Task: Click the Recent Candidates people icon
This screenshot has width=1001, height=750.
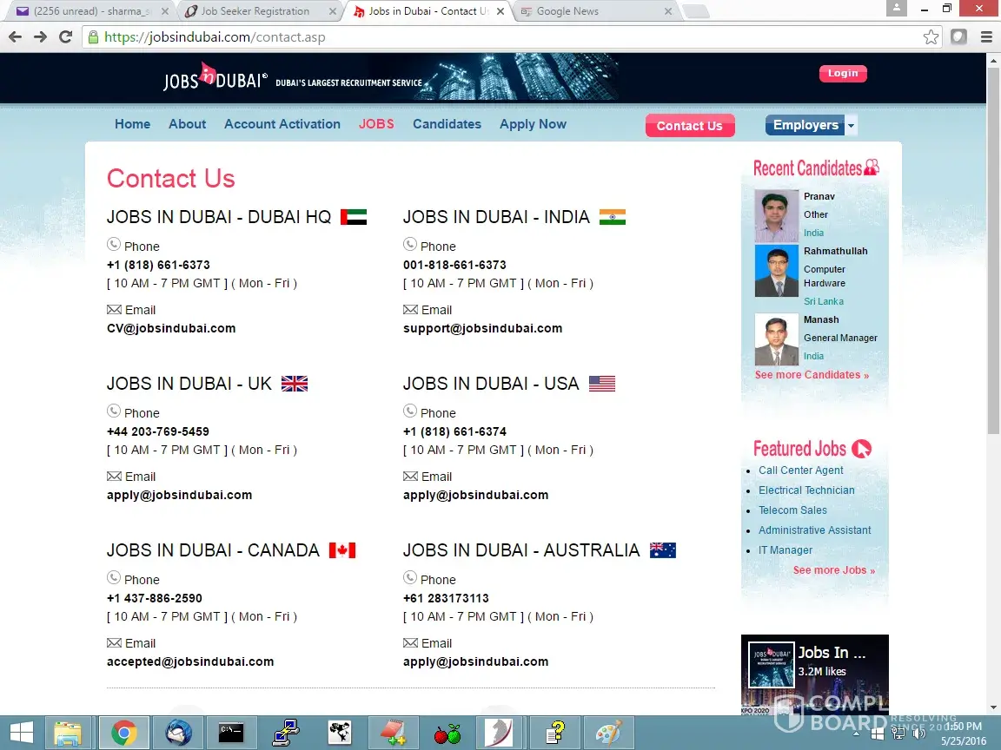Action: pyautogui.click(x=872, y=167)
